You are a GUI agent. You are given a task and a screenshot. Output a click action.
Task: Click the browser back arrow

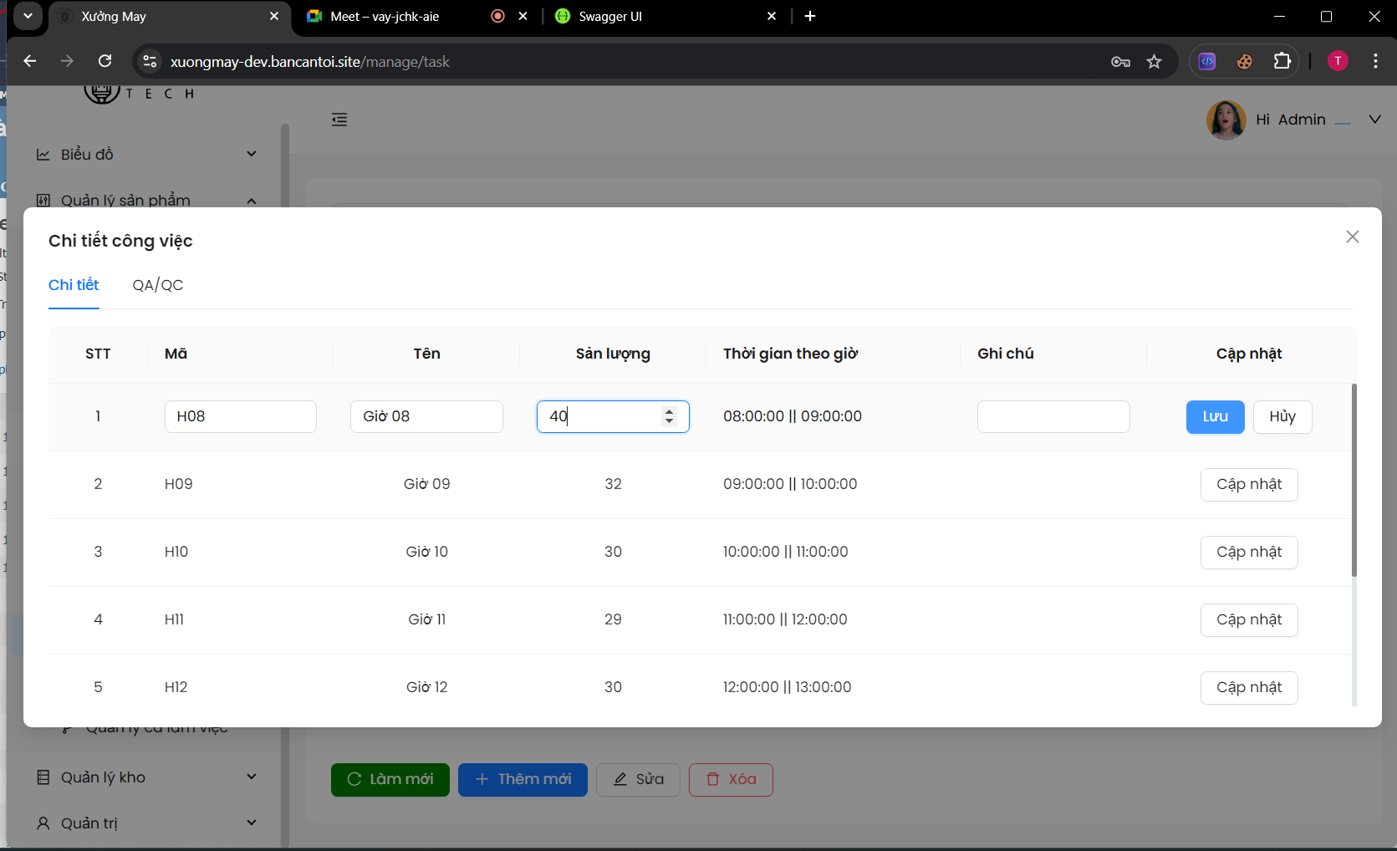tap(30, 61)
